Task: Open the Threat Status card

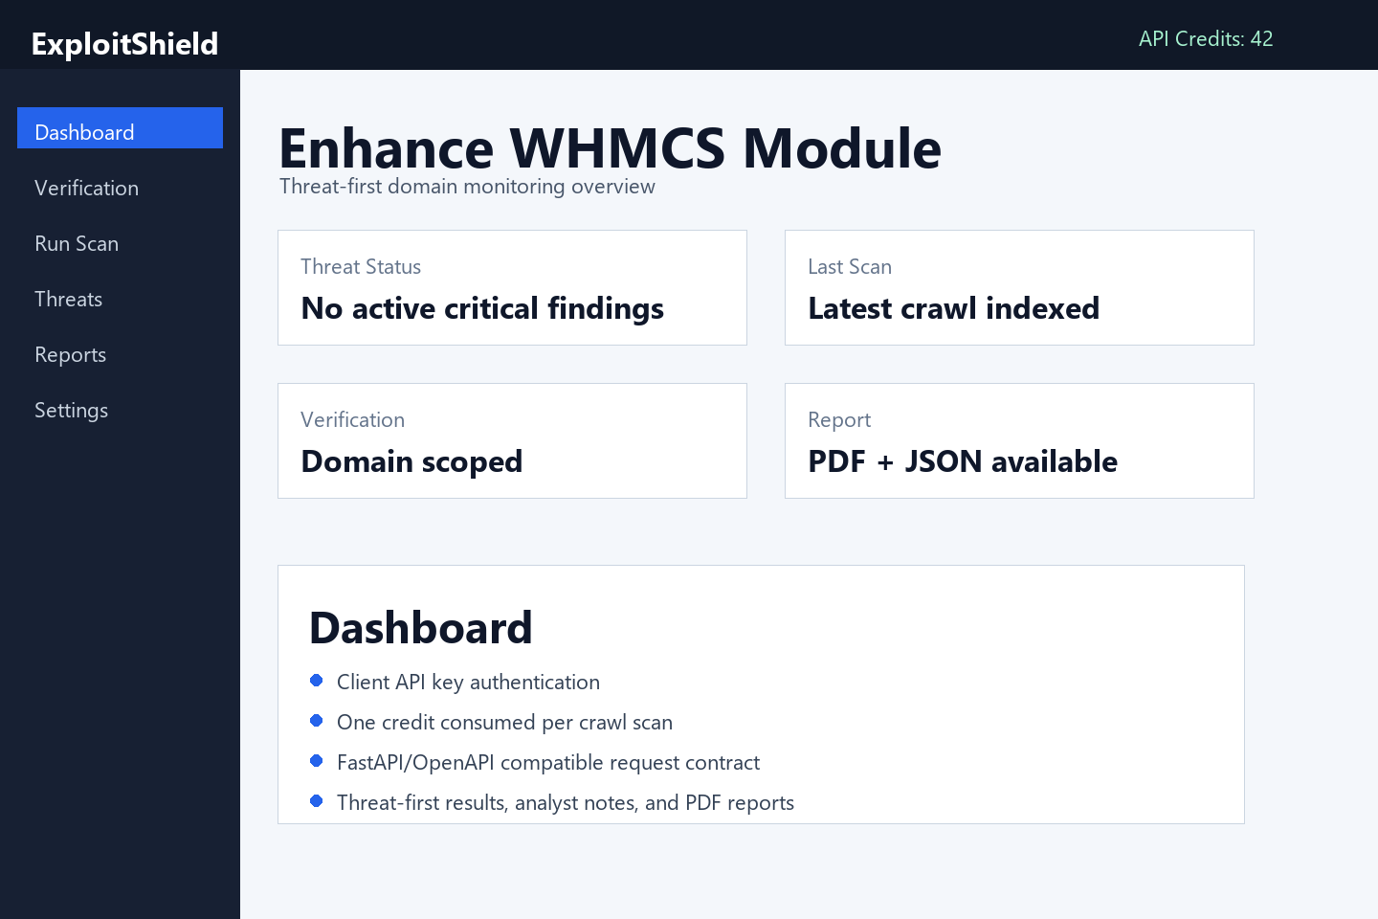Action: point(512,287)
